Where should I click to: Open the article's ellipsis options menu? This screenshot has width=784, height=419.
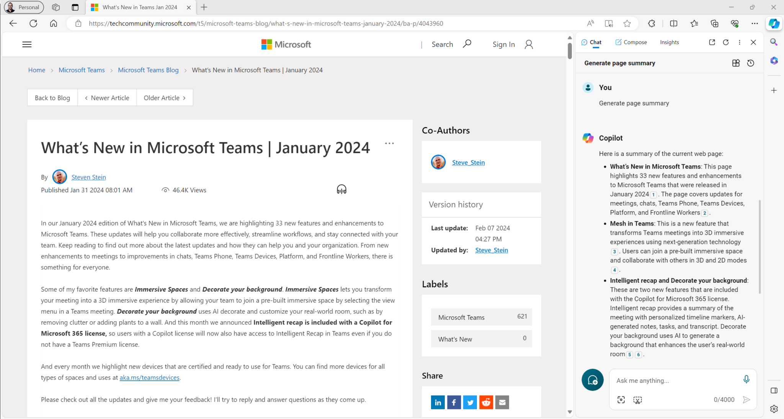pos(389,143)
